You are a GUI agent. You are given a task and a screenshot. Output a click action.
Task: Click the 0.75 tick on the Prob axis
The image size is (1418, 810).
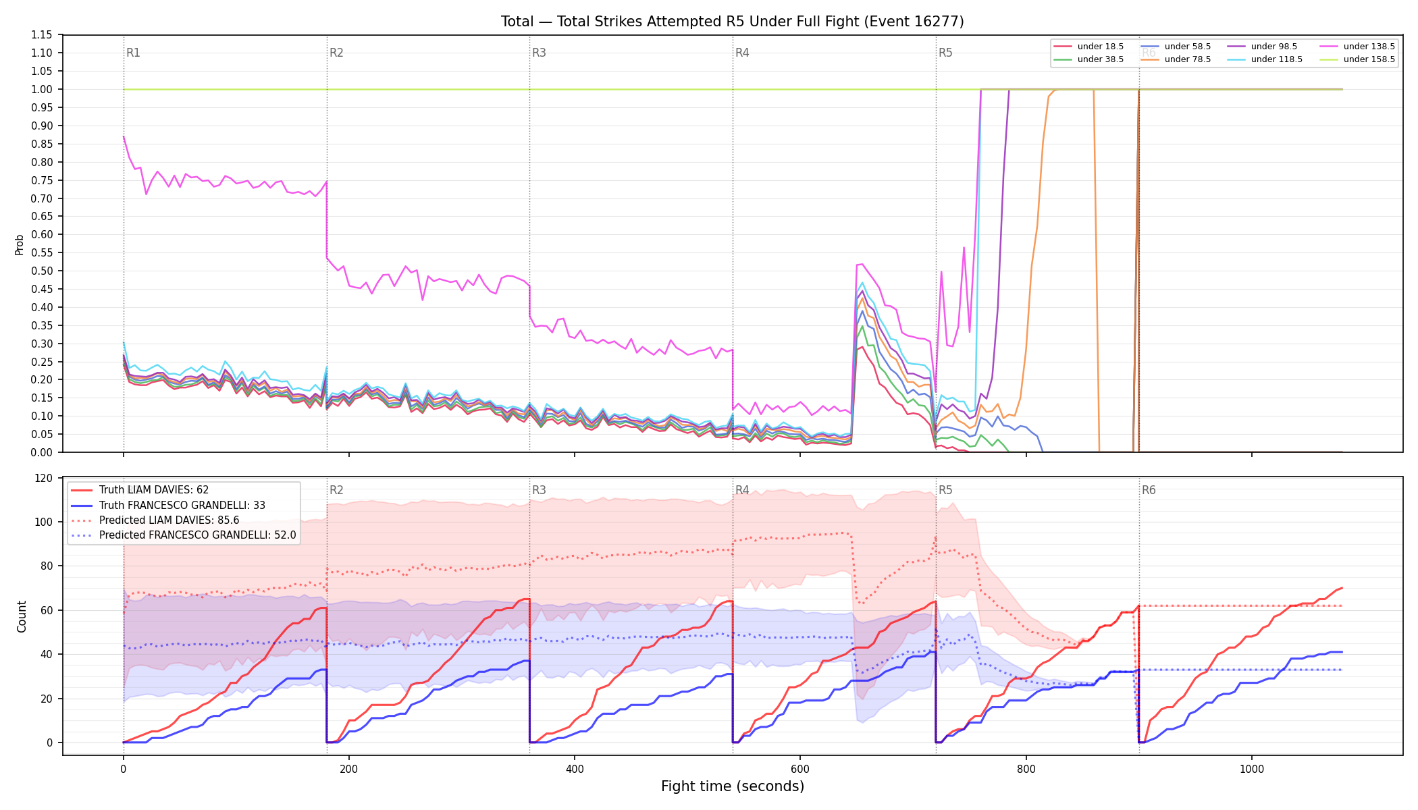pos(42,180)
